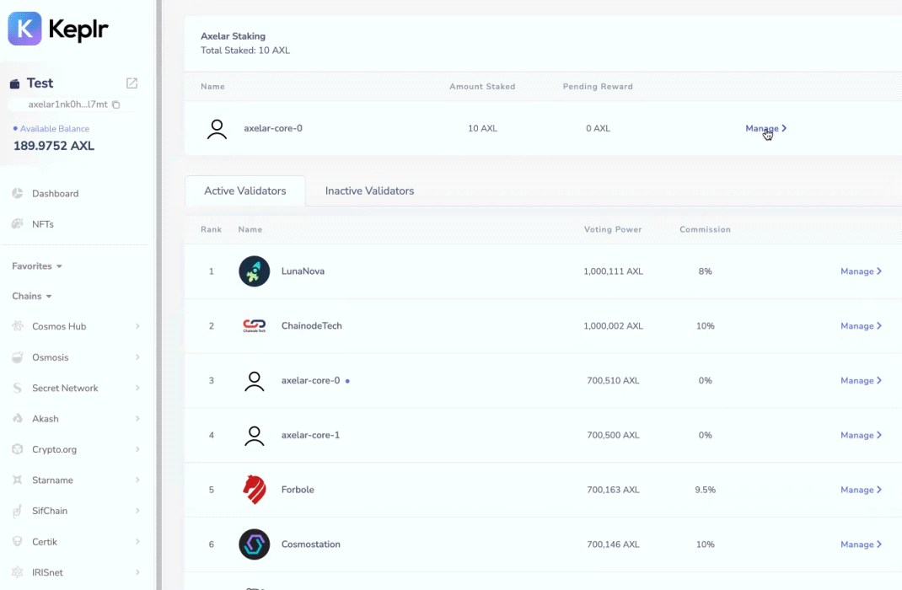This screenshot has width=902, height=590.
Task: Collapse the Favorites section
Action: pos(37,266)
